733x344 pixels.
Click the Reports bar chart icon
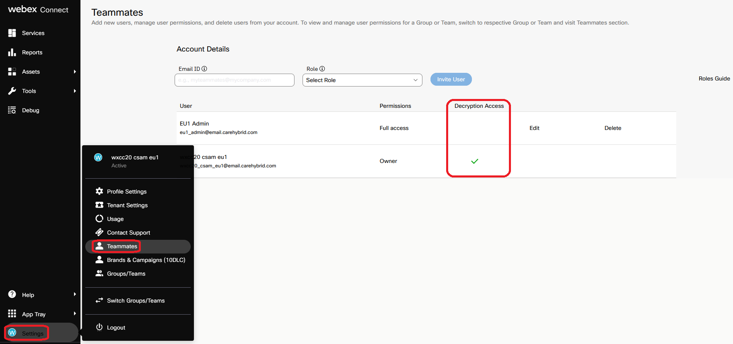(x=12, y=52)
